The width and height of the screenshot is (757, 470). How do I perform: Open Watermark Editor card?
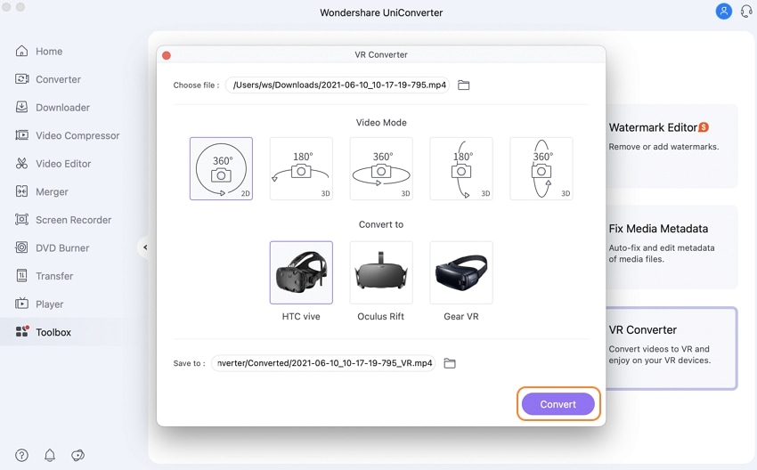click(672, 146)
